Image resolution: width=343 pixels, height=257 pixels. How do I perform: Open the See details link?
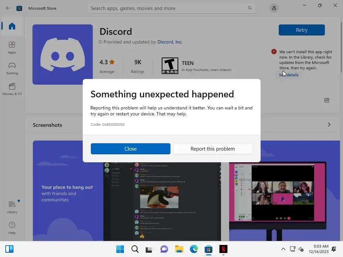[x=289, y=75]
